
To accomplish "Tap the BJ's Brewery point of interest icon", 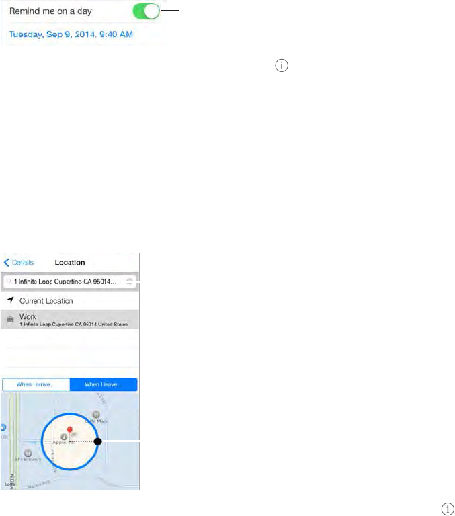I will point(28,453).
